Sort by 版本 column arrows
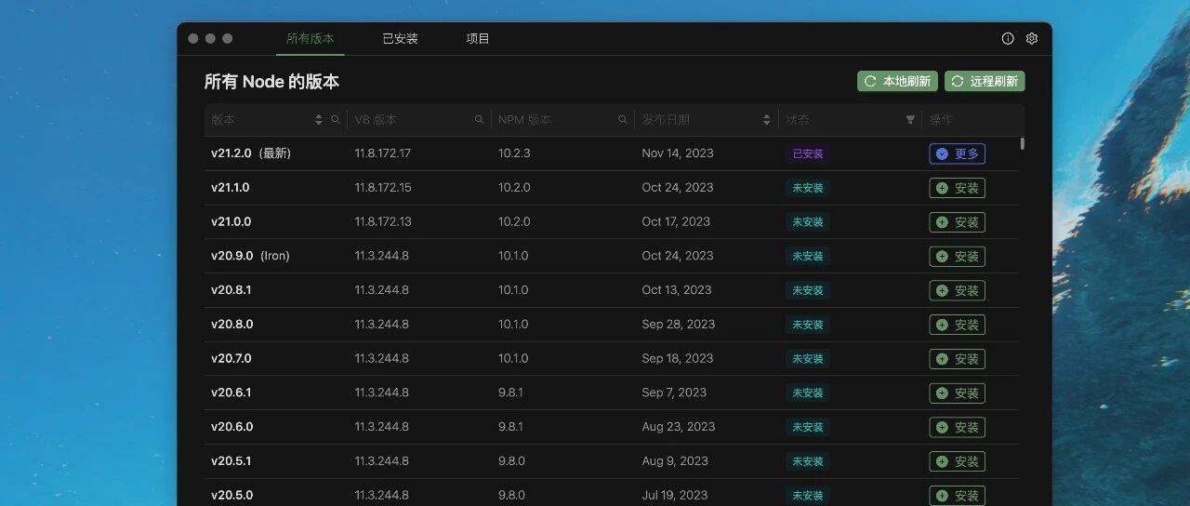Image resolution: width=1190 pixels, height=506 pixels. point(319,120)
